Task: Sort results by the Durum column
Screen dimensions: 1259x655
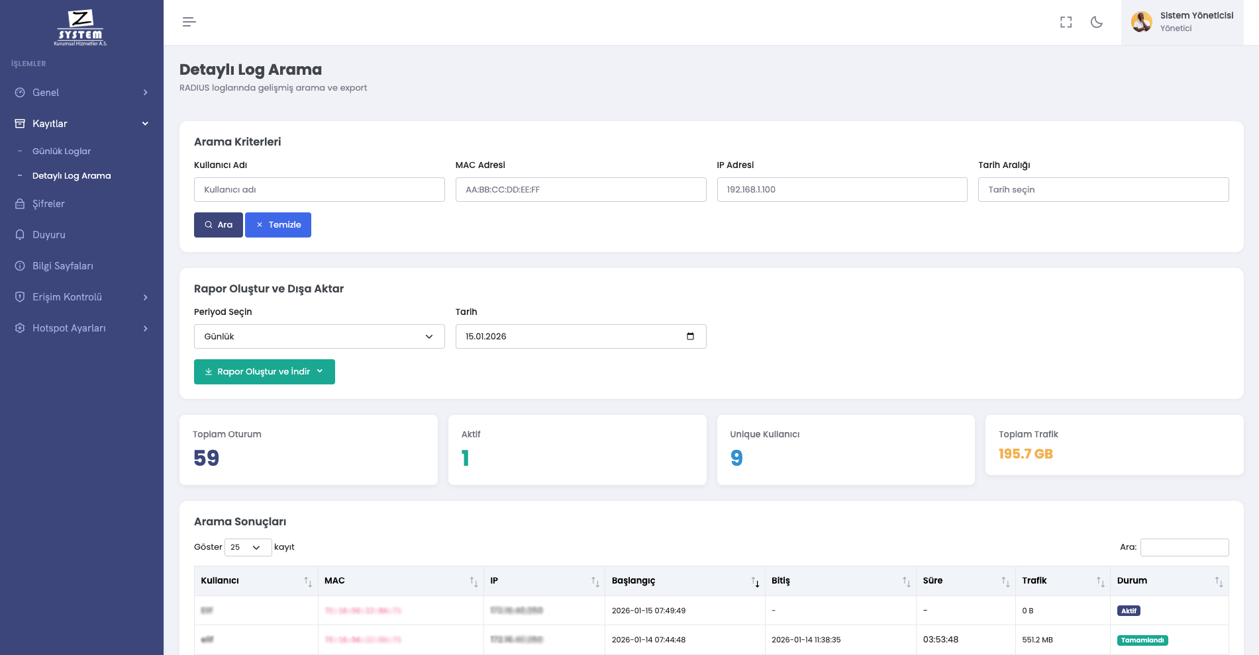Action: point(1219,582)
